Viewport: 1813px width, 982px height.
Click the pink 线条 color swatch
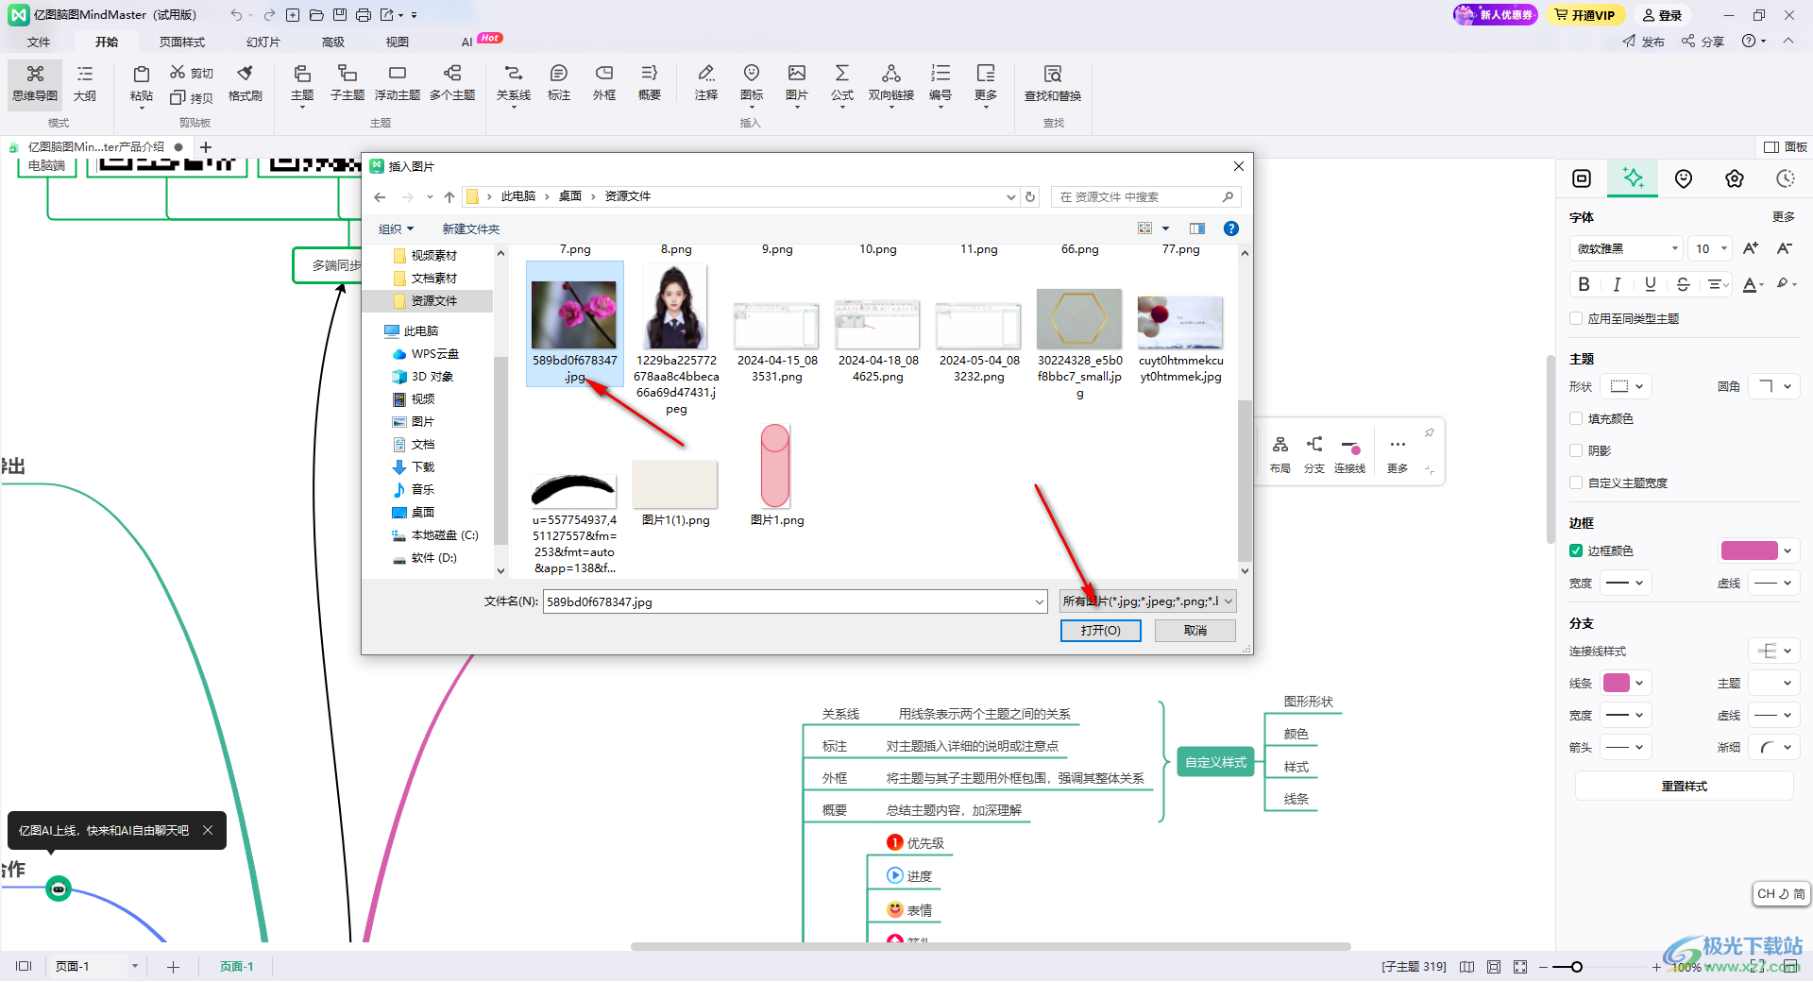pyautogui.click(x=1617, y=683)
